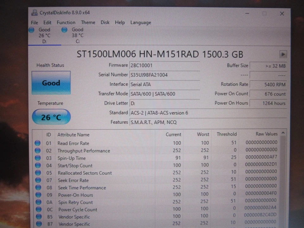Open the Function menu
This screenshot has width=304, height=228.
66,22
